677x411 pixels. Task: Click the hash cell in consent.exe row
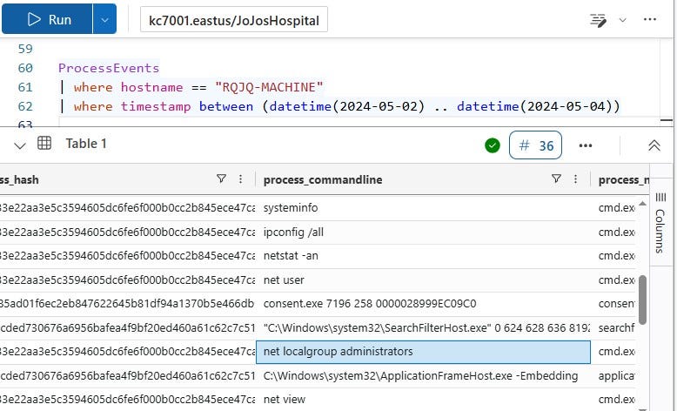coord(127,304)
